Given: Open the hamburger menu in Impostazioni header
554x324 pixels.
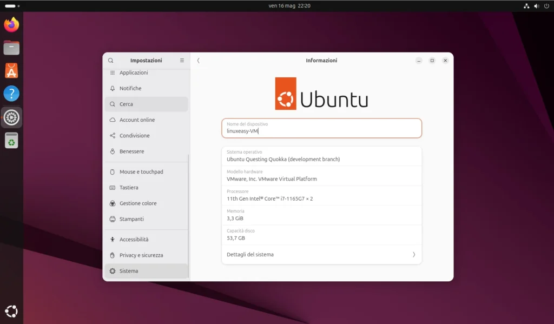Looking at the screenshot, I should [x=182, y=61].
